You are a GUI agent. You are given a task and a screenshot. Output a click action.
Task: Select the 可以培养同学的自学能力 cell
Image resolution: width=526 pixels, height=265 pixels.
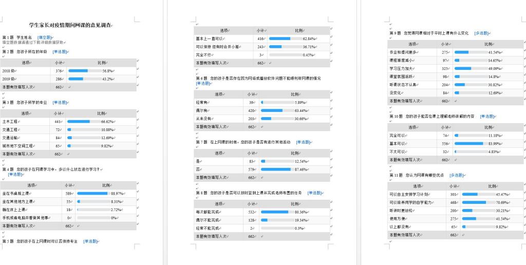click(409, 202)
